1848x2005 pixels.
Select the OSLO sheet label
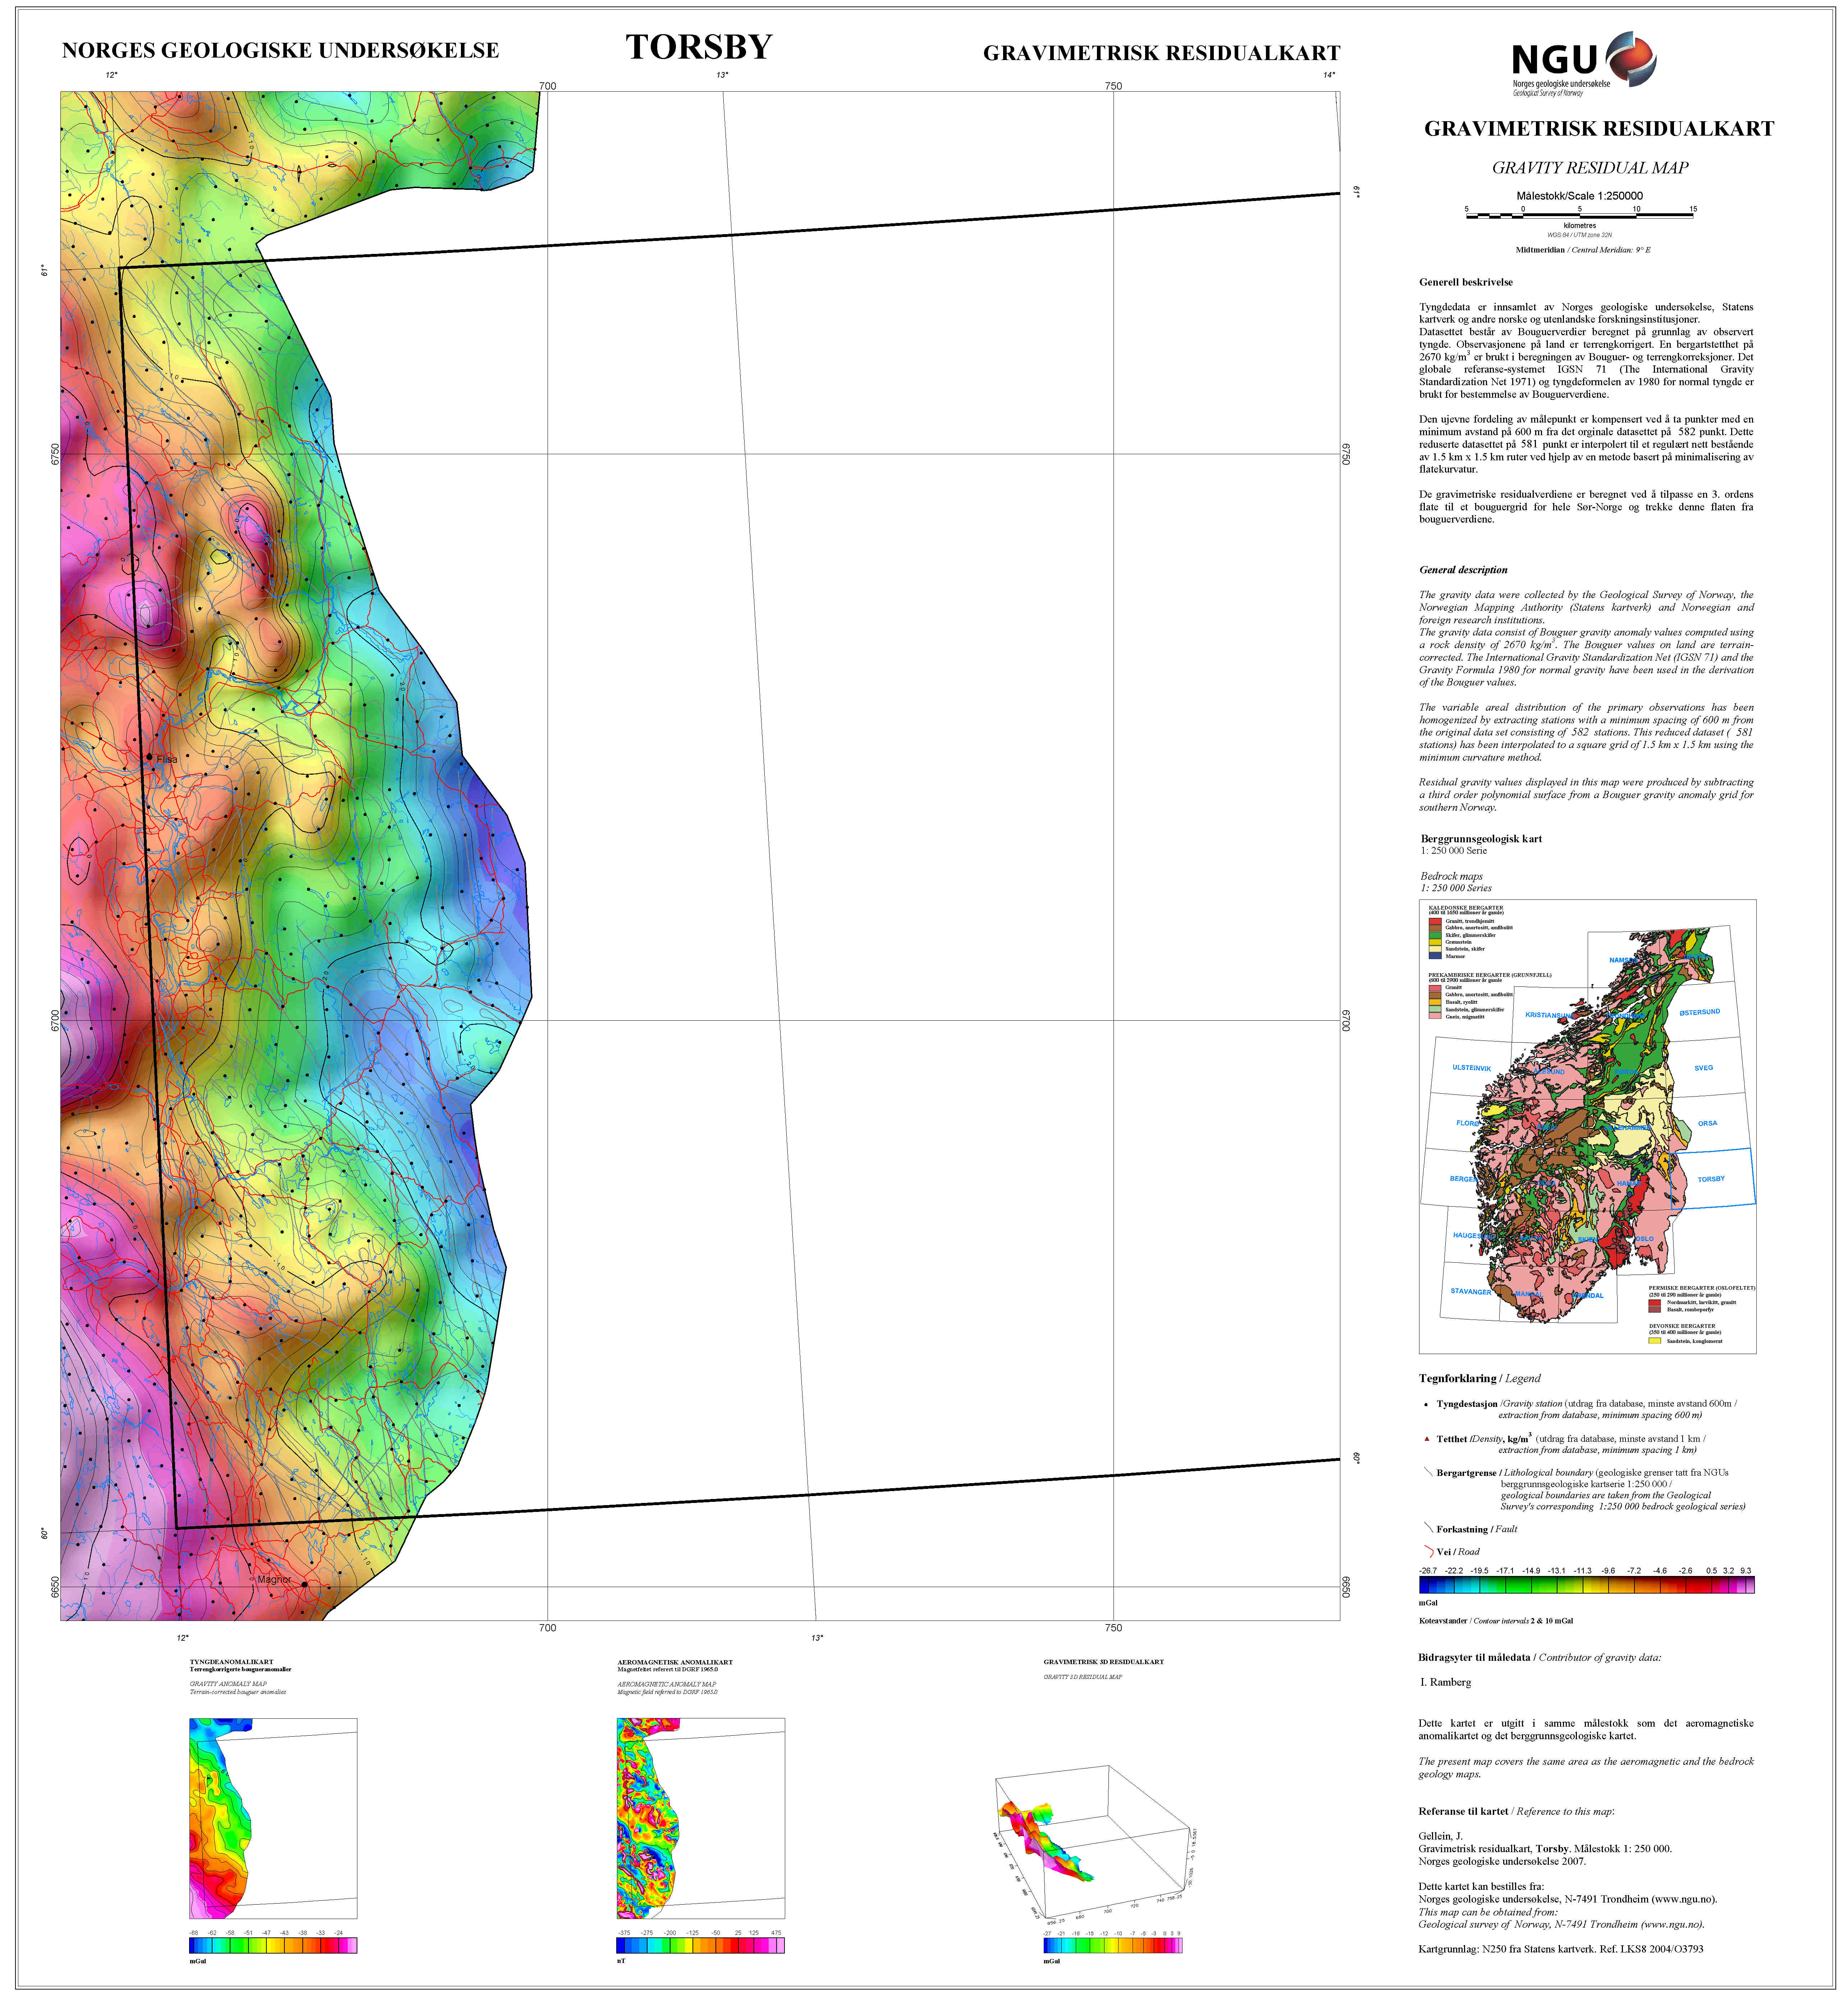[x=1645, y=1239]
